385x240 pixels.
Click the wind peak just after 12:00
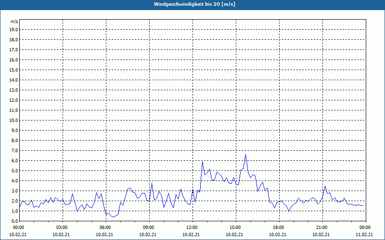[202, 161]
